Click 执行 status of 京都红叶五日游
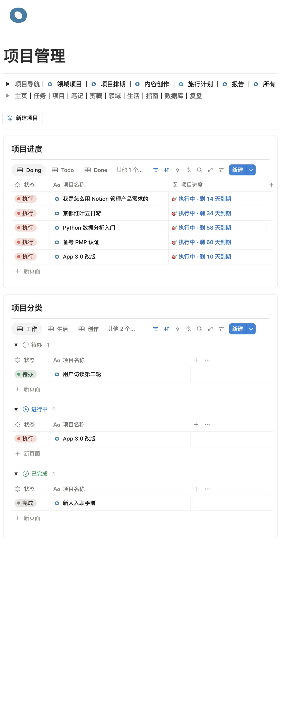The height and width of the screenshot is (703, 281). point(26,213)
